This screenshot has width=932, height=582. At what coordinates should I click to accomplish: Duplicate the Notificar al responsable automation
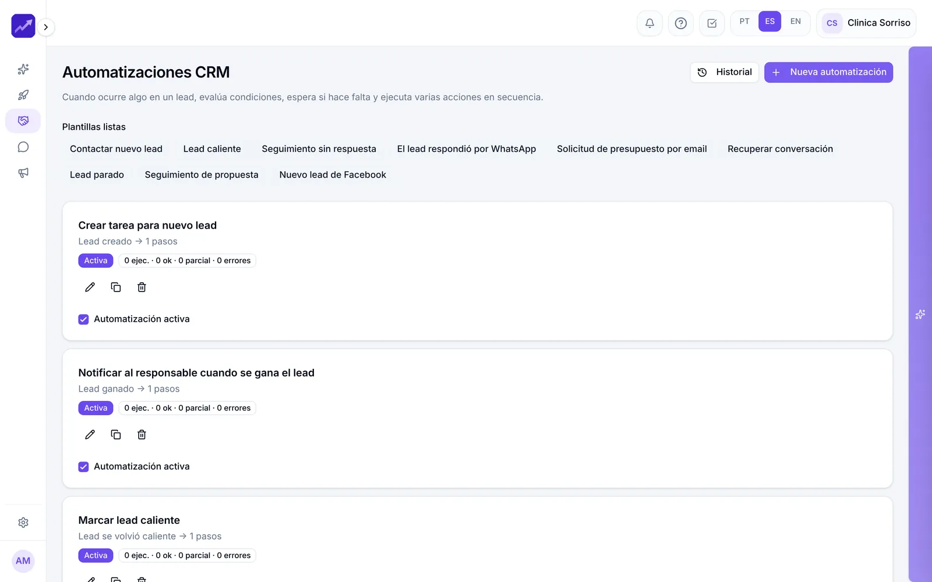(x=116, y=435)
